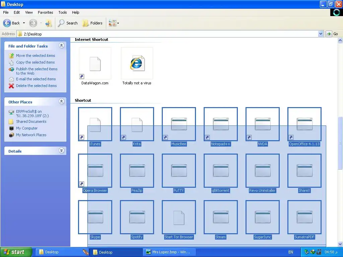This screenshot has width=343, height=257.
Task: Select the Steam shortcut icon
Action: (x=221, y=217)
